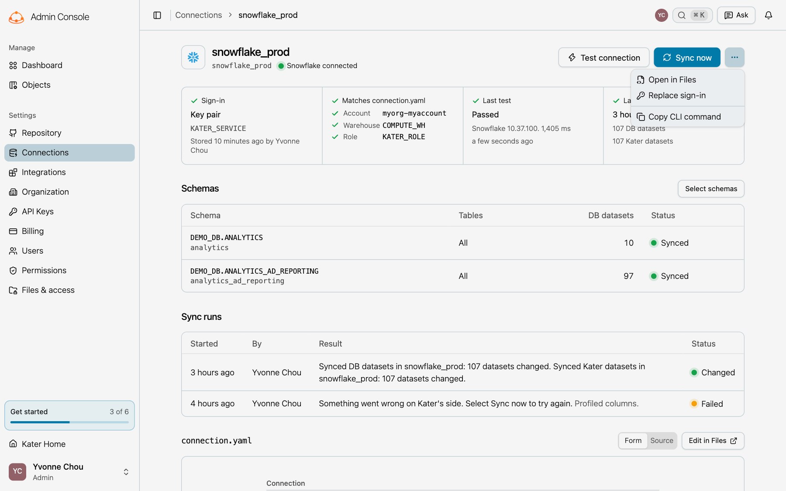Open Permissions page
This screenshot has width=786, height=491.
point(69,271)
